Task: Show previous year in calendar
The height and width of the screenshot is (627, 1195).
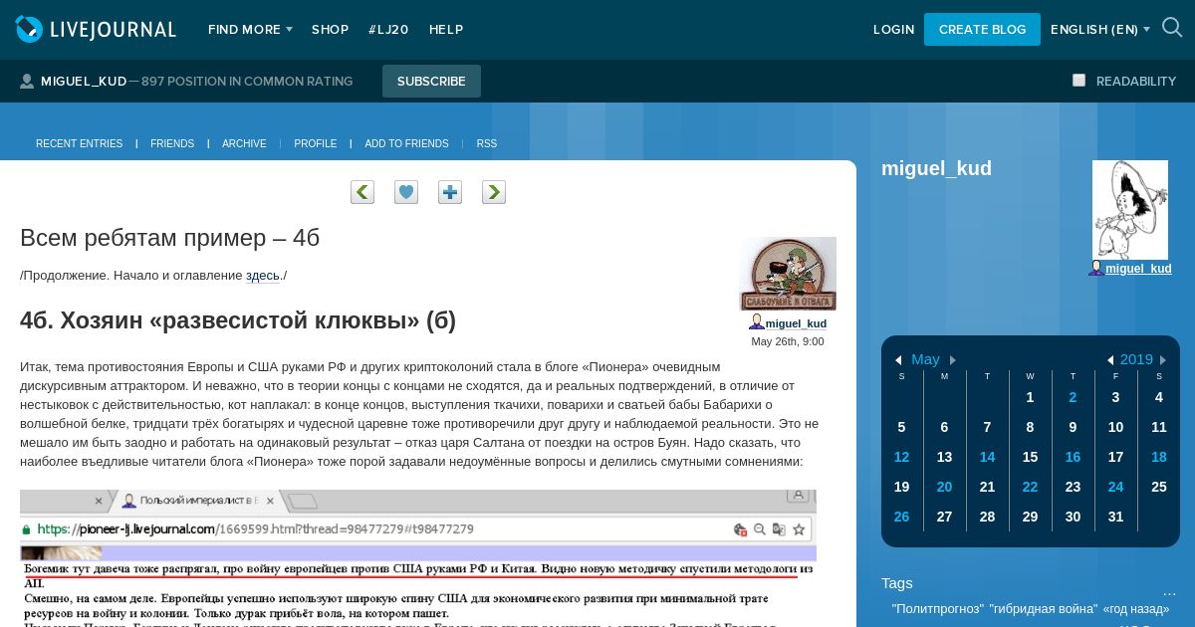Action: point(1110,360)
